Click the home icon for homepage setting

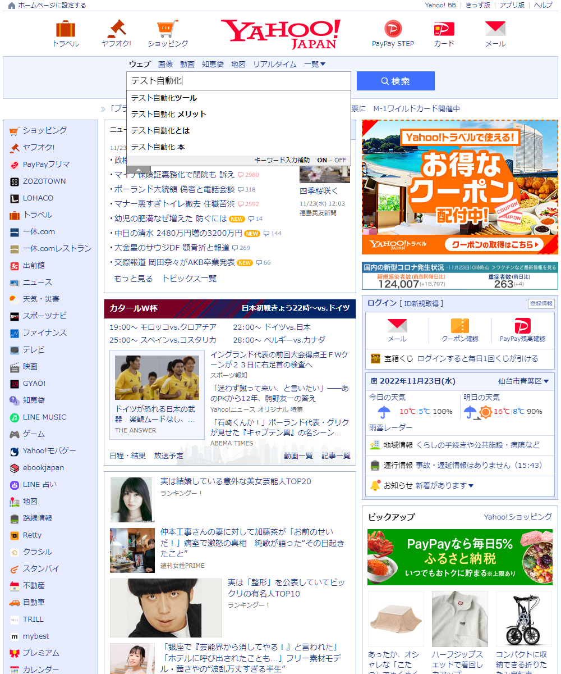click(x=12, y=5)
